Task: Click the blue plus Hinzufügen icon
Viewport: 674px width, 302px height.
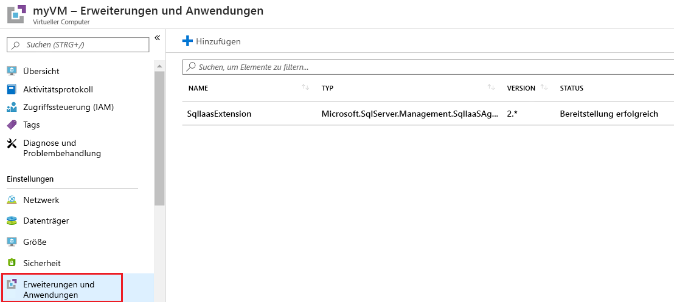Action: (187, 41)
